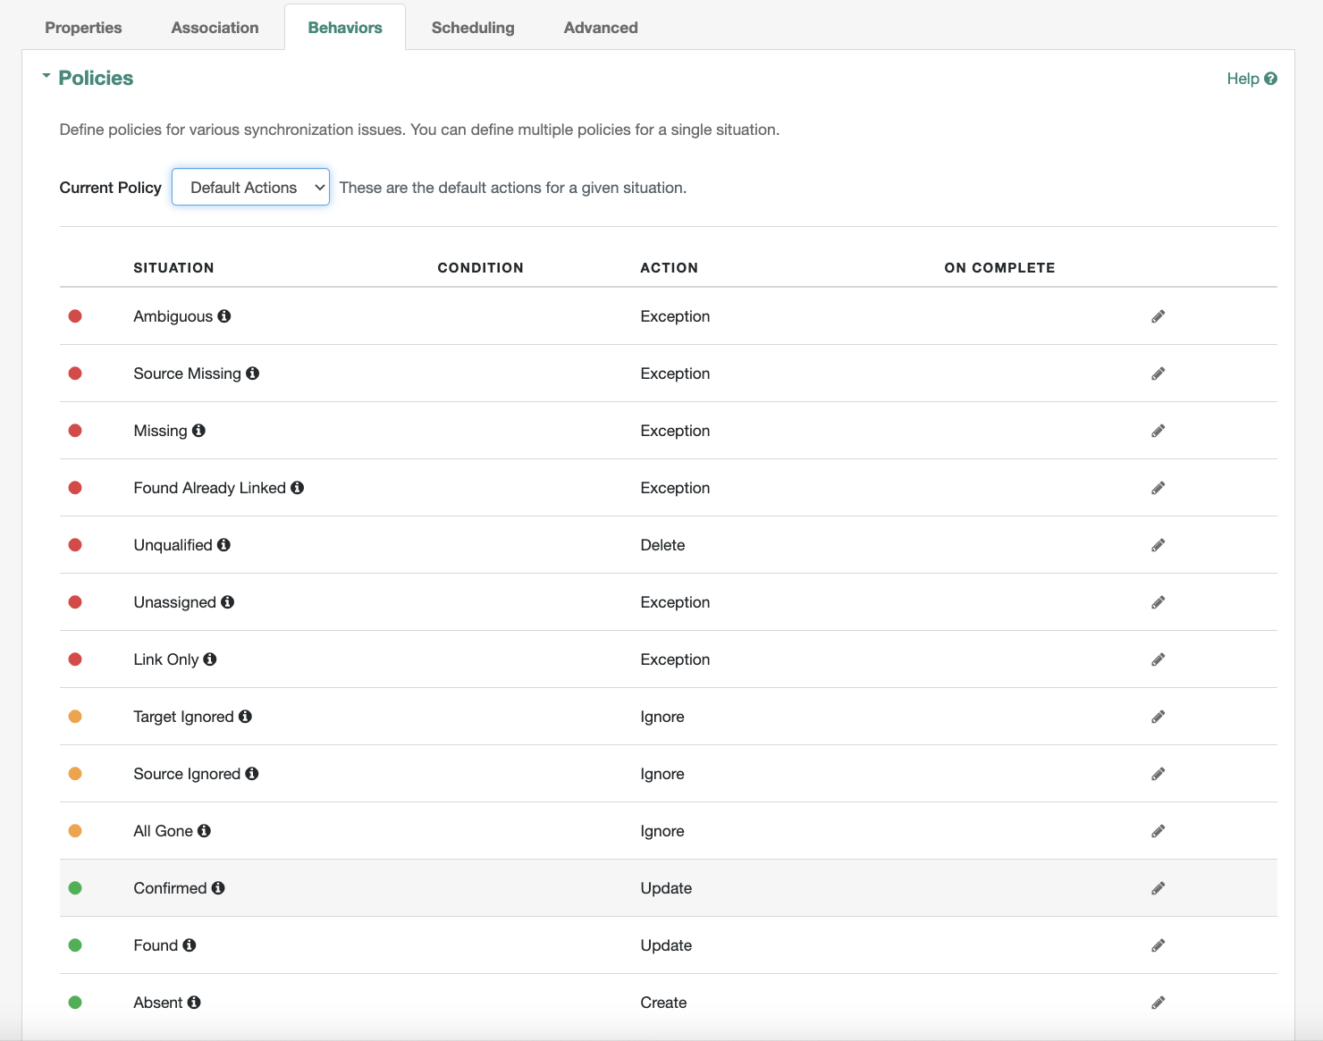Screen dimensions: 1323x1041
Task: Select the Advanced tab
Action: click(601, 28)
